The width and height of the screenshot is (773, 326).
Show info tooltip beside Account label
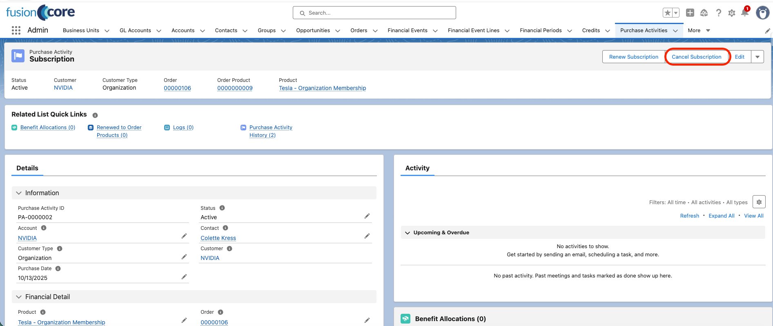pos(44,228)
